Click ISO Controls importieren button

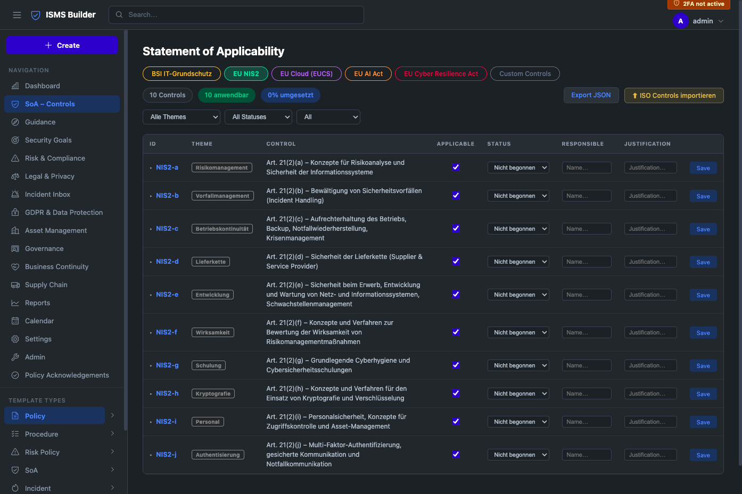pos(674,96)
